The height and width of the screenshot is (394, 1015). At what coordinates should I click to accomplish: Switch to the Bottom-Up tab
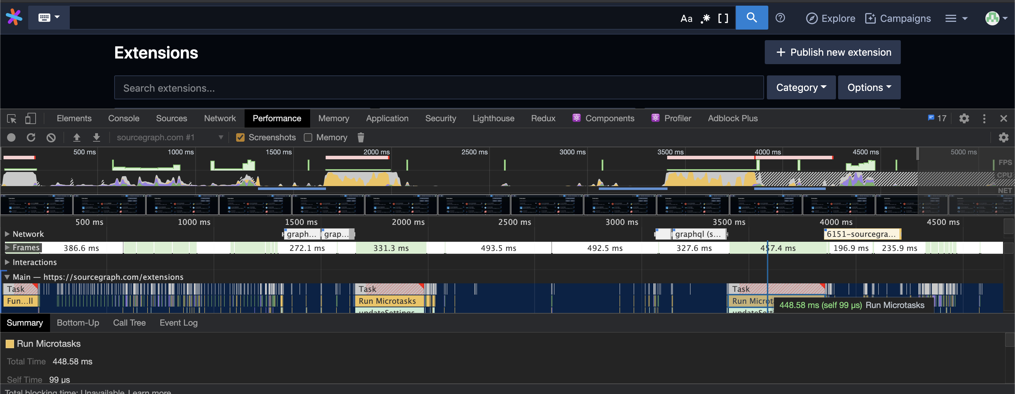(78, 323)
